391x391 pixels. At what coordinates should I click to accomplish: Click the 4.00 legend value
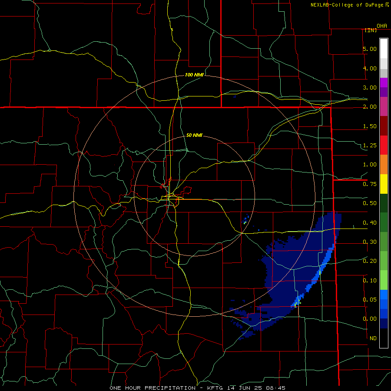[x=370, y=68]
